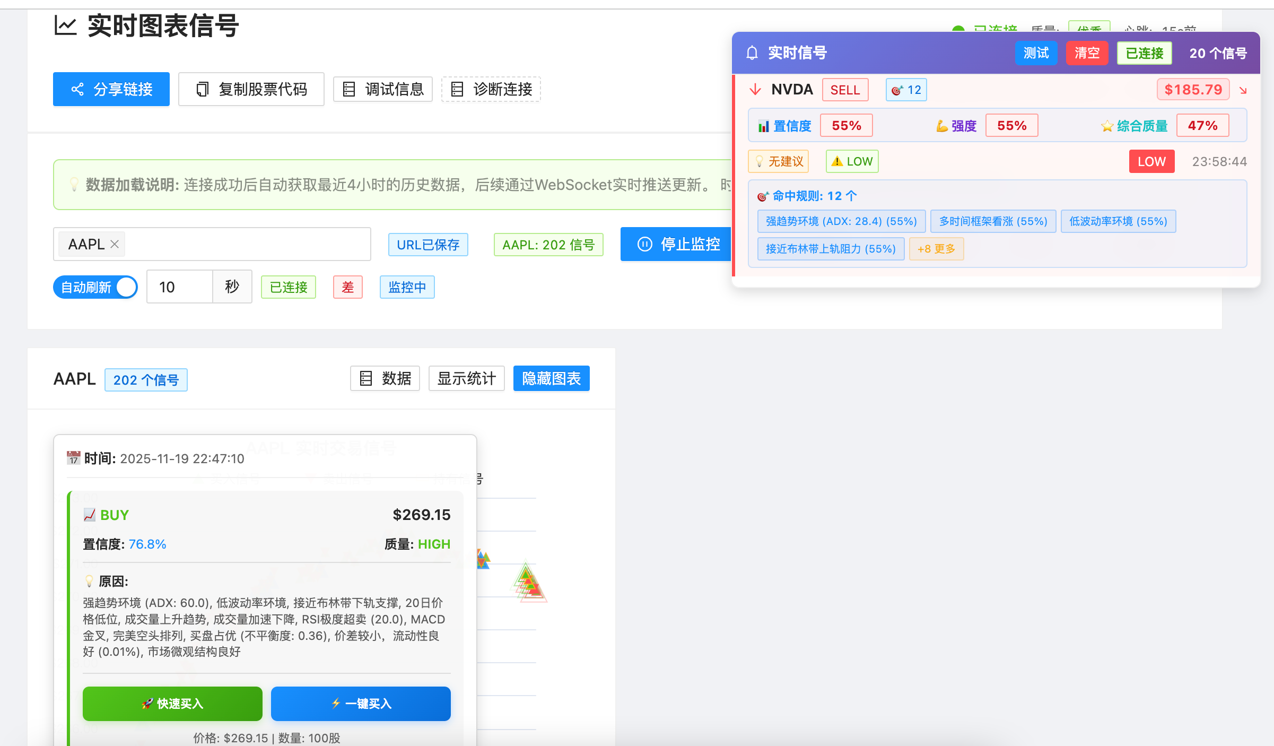Click the 无建议 no-suggestion tag
Viewport: 1274px width, 746px height.
[779, 161]
